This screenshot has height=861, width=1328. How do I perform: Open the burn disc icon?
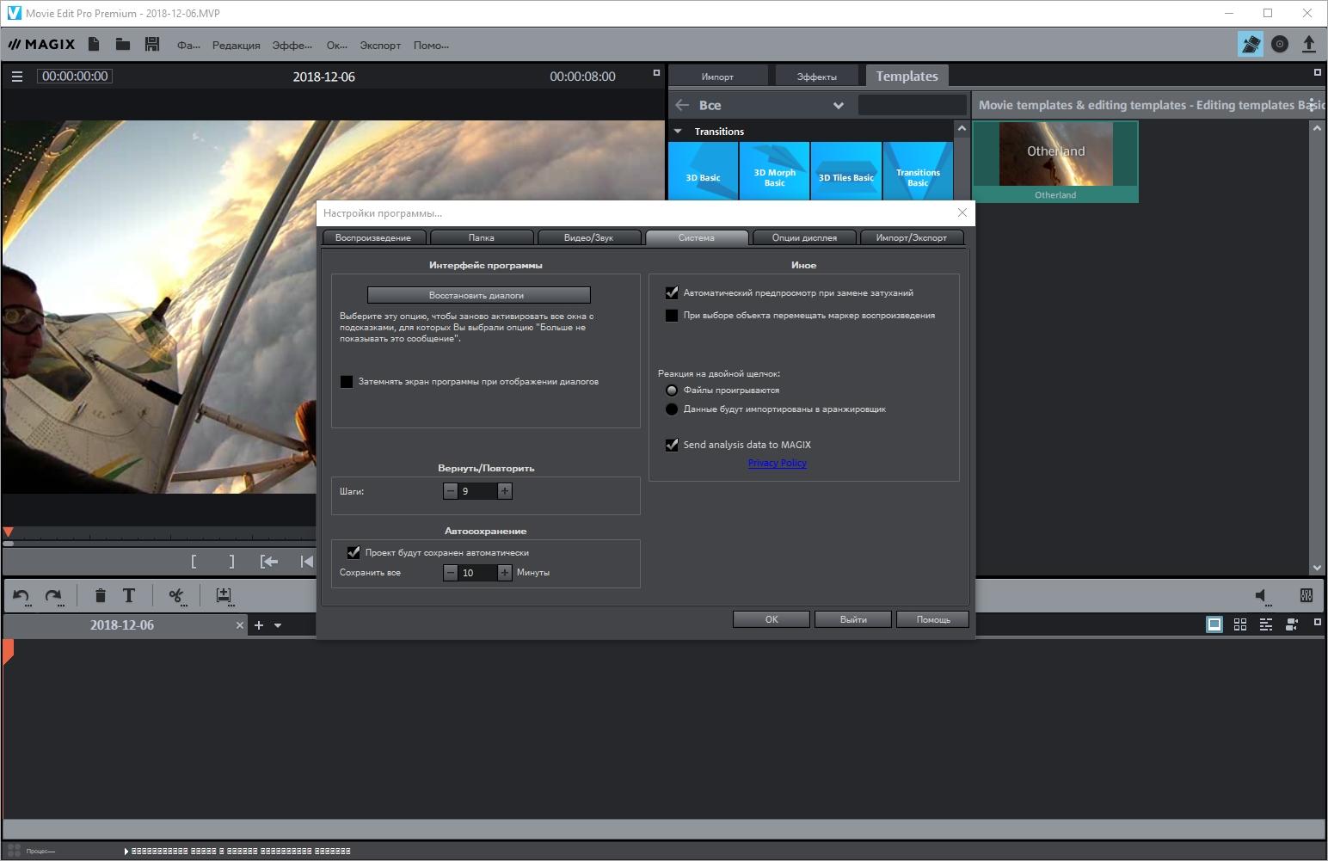[x=1280, y=44]
